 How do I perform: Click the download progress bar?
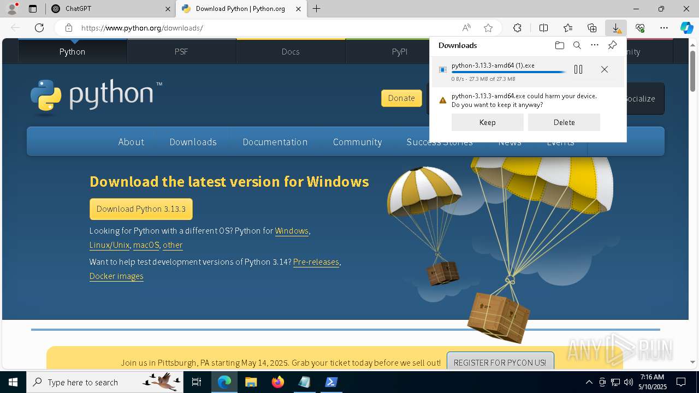pos(508,72)
